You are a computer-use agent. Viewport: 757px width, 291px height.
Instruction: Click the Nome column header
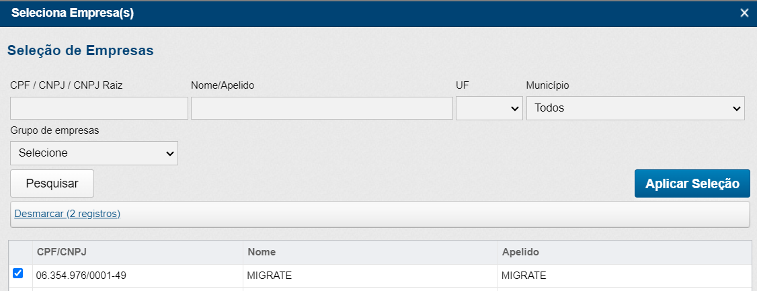coord(262,251)
